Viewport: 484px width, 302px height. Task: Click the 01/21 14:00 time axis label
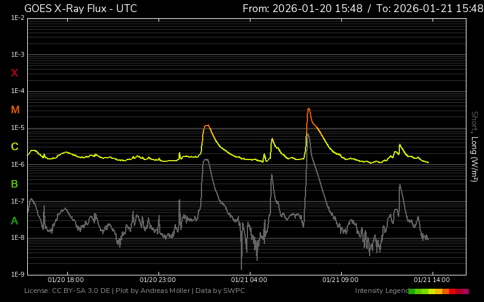point(432,280)
